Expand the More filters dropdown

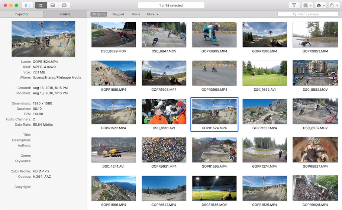[x=153, y=14]
